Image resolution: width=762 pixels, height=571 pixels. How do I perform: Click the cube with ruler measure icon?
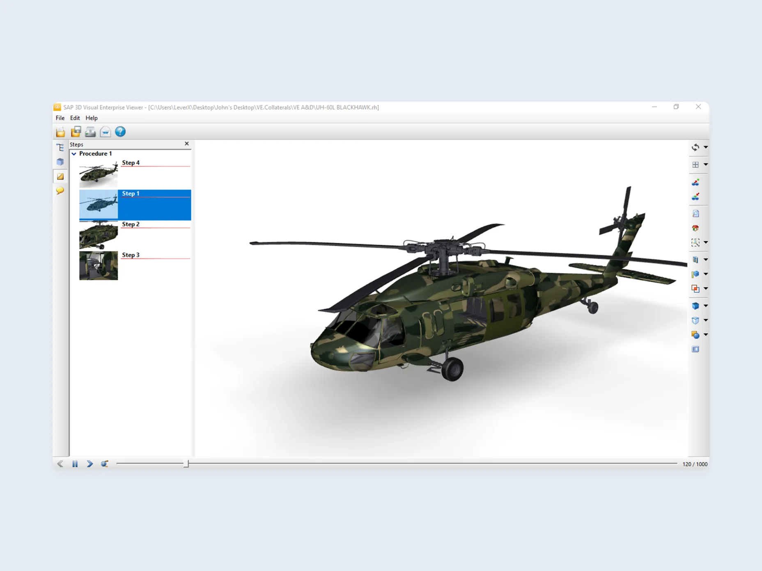pos(695,274)
